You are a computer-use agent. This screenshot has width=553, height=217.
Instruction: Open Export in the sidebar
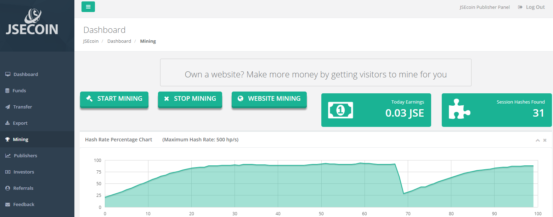coord(37,123)
